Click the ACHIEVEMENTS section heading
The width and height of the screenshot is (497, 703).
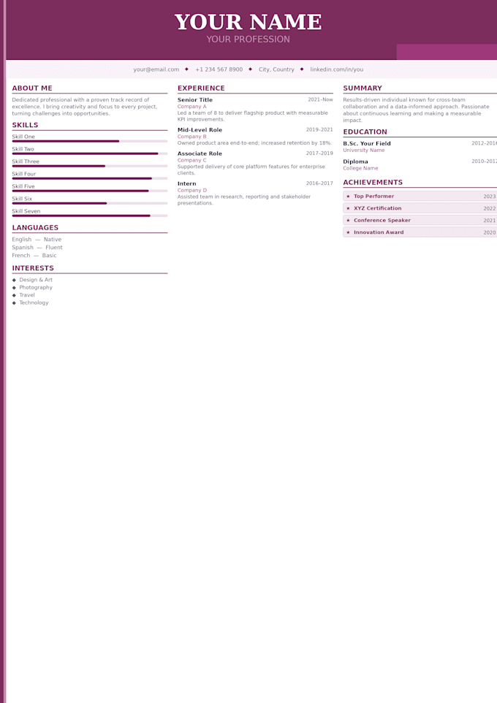(x=373, y=183)
